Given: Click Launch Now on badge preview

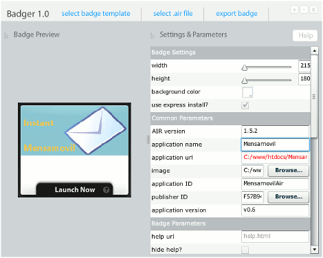Looking at the screenshot, I should [75, 190].
